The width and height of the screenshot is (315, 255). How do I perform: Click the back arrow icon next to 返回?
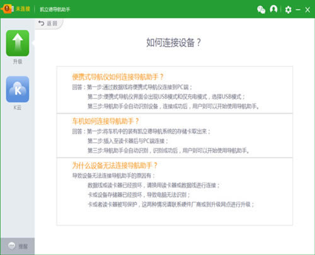(x=42, y=23)
